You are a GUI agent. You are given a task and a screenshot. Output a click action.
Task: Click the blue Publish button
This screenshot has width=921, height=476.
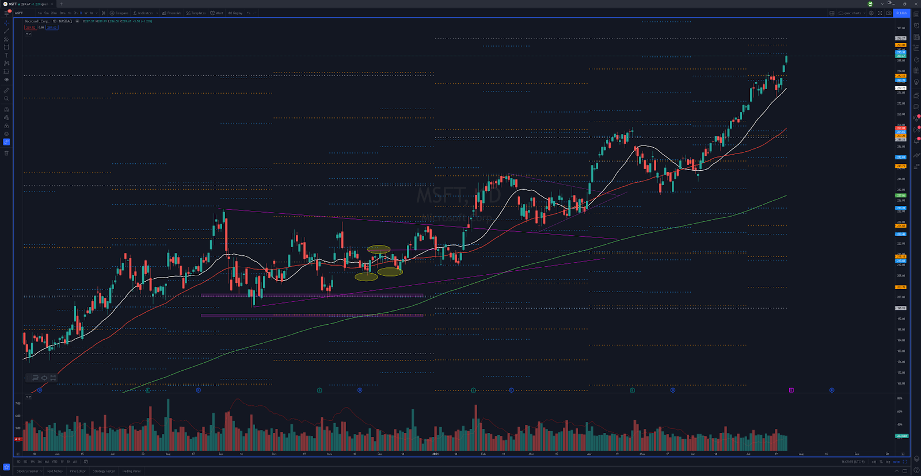click(901, 13)
